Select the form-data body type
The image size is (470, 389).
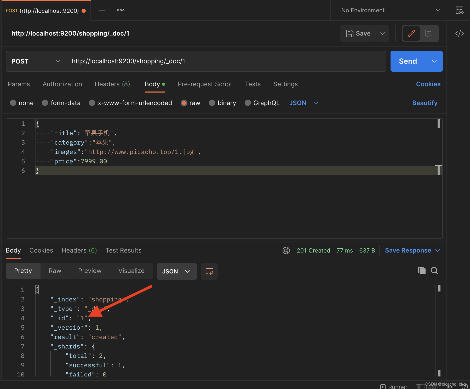pyautogui.click(x=45, y=103)
